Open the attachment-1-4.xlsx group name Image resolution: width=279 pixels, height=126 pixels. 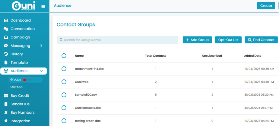89,69
